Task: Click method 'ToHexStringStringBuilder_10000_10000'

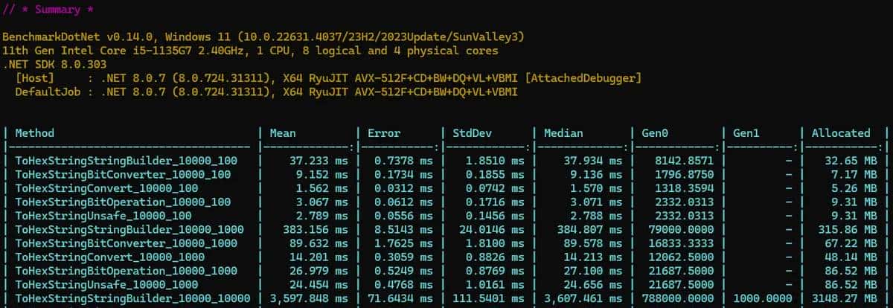Action: pyautogui.click(x=133, y=298)
